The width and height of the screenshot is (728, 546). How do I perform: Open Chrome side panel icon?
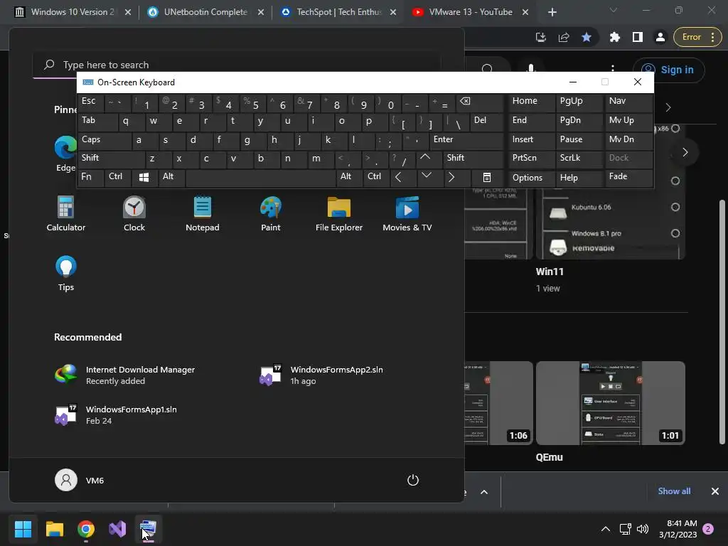click(638, 37)
